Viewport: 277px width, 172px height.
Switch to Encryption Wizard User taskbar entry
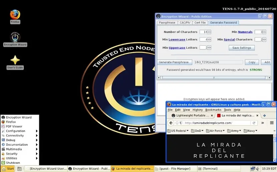(x=46, y=169)
